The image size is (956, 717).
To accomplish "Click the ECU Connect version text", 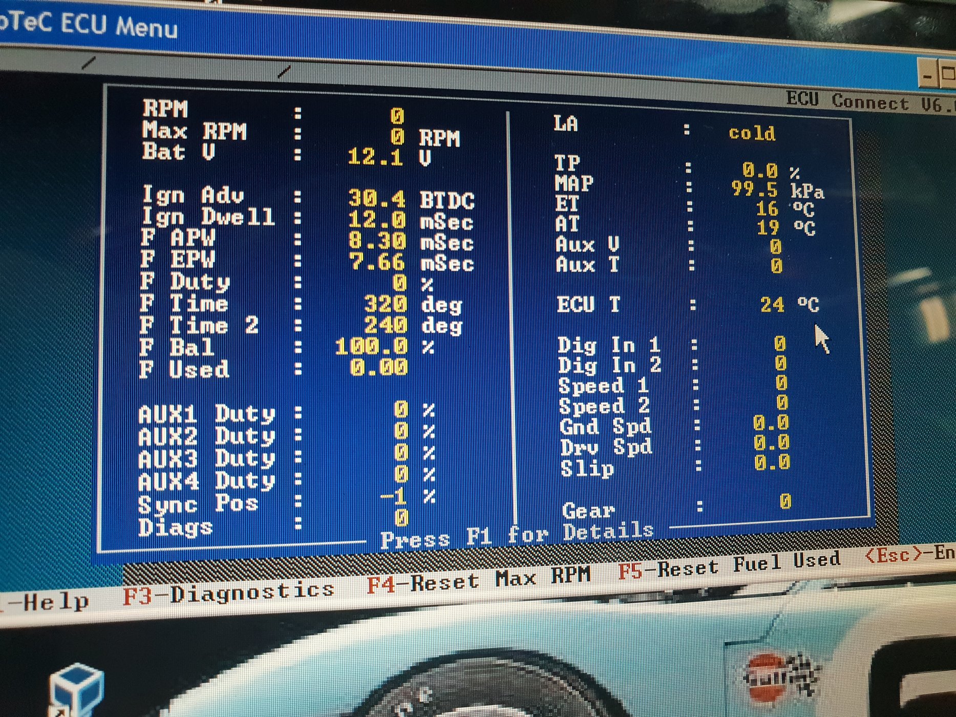I will 870,101.
